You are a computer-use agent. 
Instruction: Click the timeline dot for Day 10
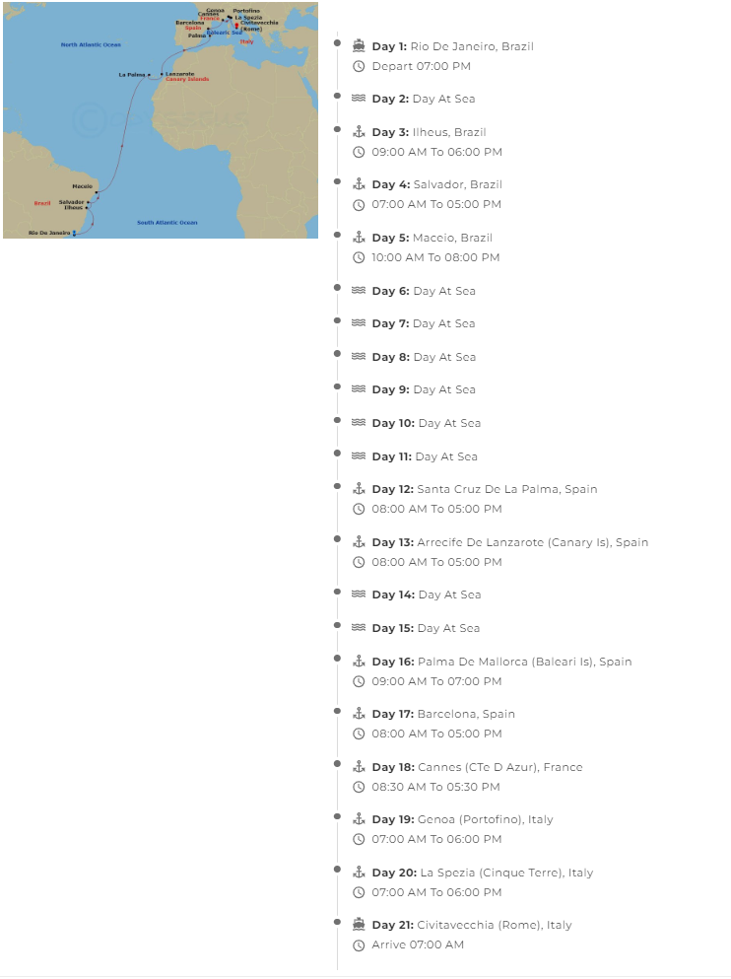pyautogui.click(x=338, y=420)
